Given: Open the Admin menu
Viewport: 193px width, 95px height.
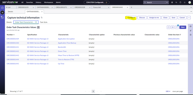Looking at the screenshot, I should 58,2.
